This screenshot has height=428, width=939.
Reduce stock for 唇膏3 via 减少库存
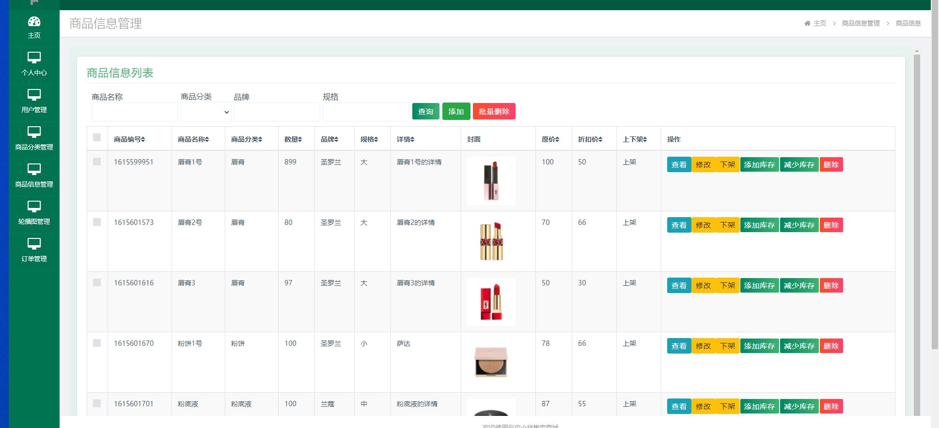pos(799,285)
